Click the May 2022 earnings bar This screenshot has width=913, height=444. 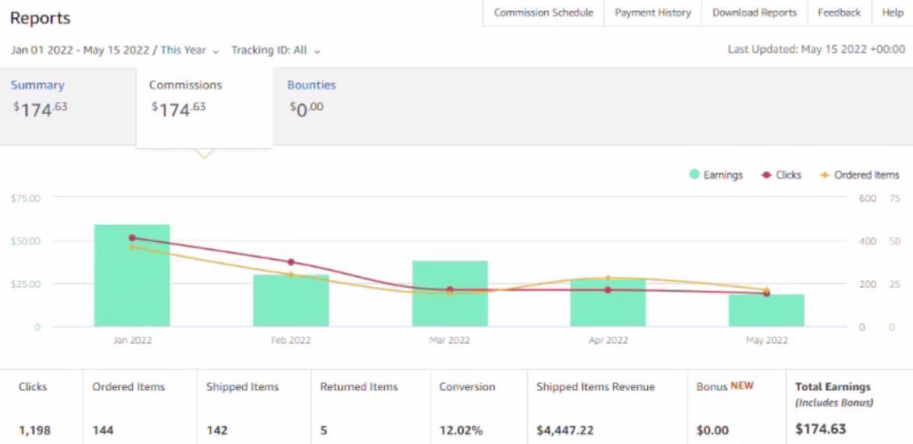point(766,310)
